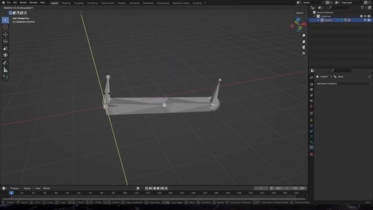Open the viewport Options dropdown
Viewport: 373px width, 210px height.
point(301,13)
